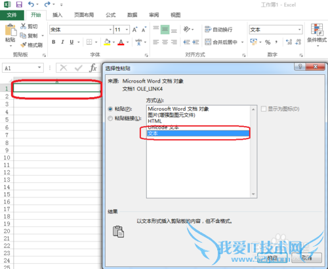Align text left
The height and width of the screenshot is (269, 328).
click(x=156, y=42)
